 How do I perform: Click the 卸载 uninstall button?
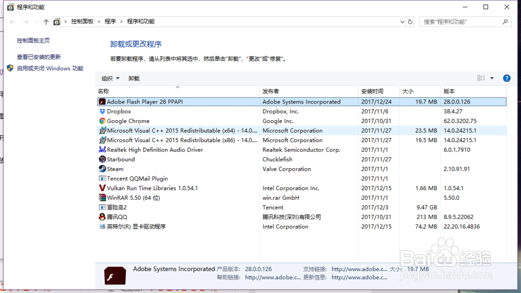pos(134,78)
